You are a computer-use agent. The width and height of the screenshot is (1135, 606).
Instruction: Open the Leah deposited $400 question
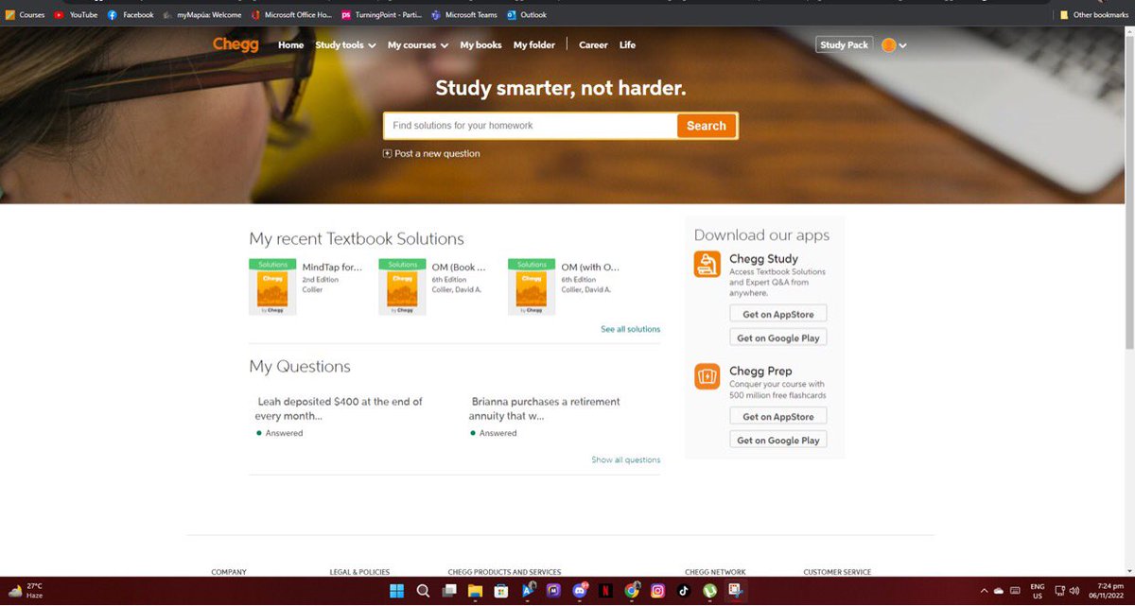(340, 408)
